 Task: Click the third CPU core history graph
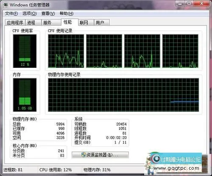pos(142,51)
